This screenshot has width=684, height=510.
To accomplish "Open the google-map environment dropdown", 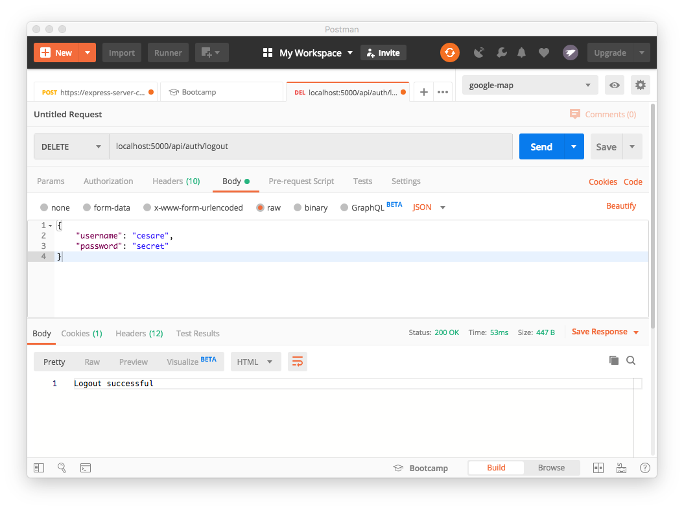I will tap(530, 85).
